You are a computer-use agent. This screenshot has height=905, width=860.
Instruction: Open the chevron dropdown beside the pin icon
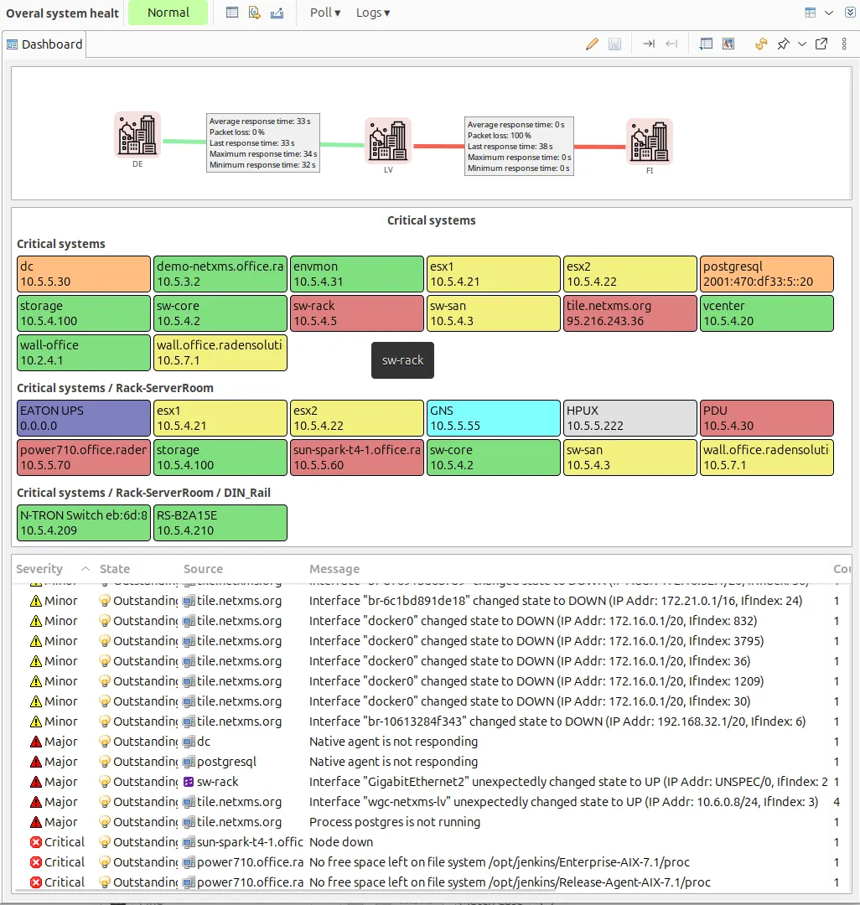point(803,44)
